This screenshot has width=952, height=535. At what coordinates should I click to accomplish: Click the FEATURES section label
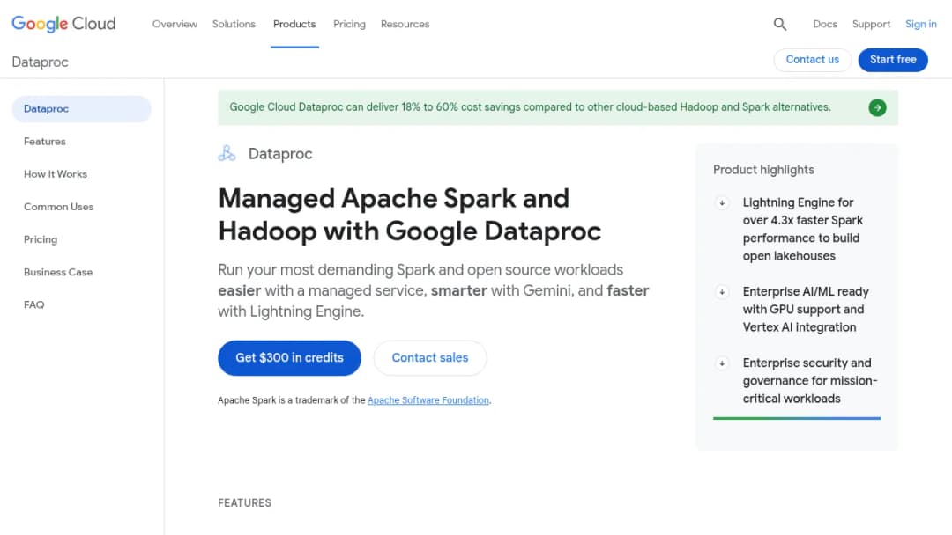pyautogui.click(x=245, y=503)
